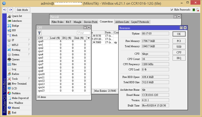The height and width of the screenshot is (117, 202).
Task: Select the cpu7 row in CPU table
Action: [x=64, y=64]
